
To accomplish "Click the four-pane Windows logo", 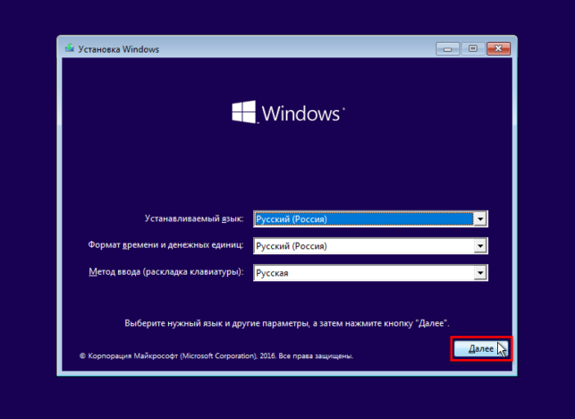I will coord(244,112).
